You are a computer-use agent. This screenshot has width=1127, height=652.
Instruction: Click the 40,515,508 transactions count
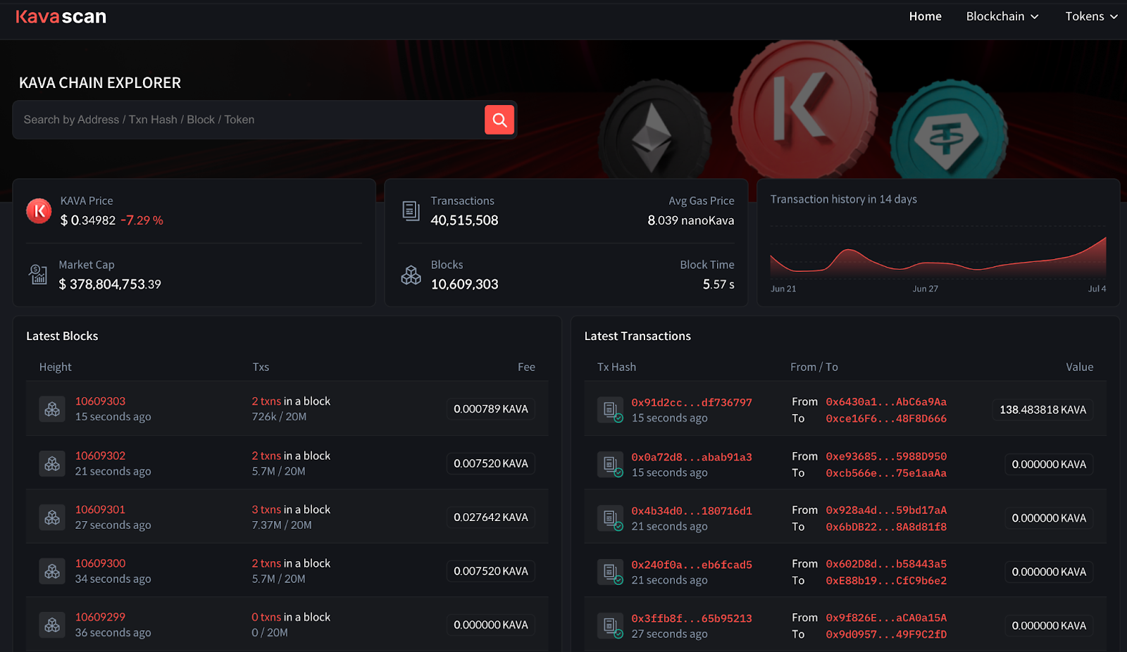464,220
